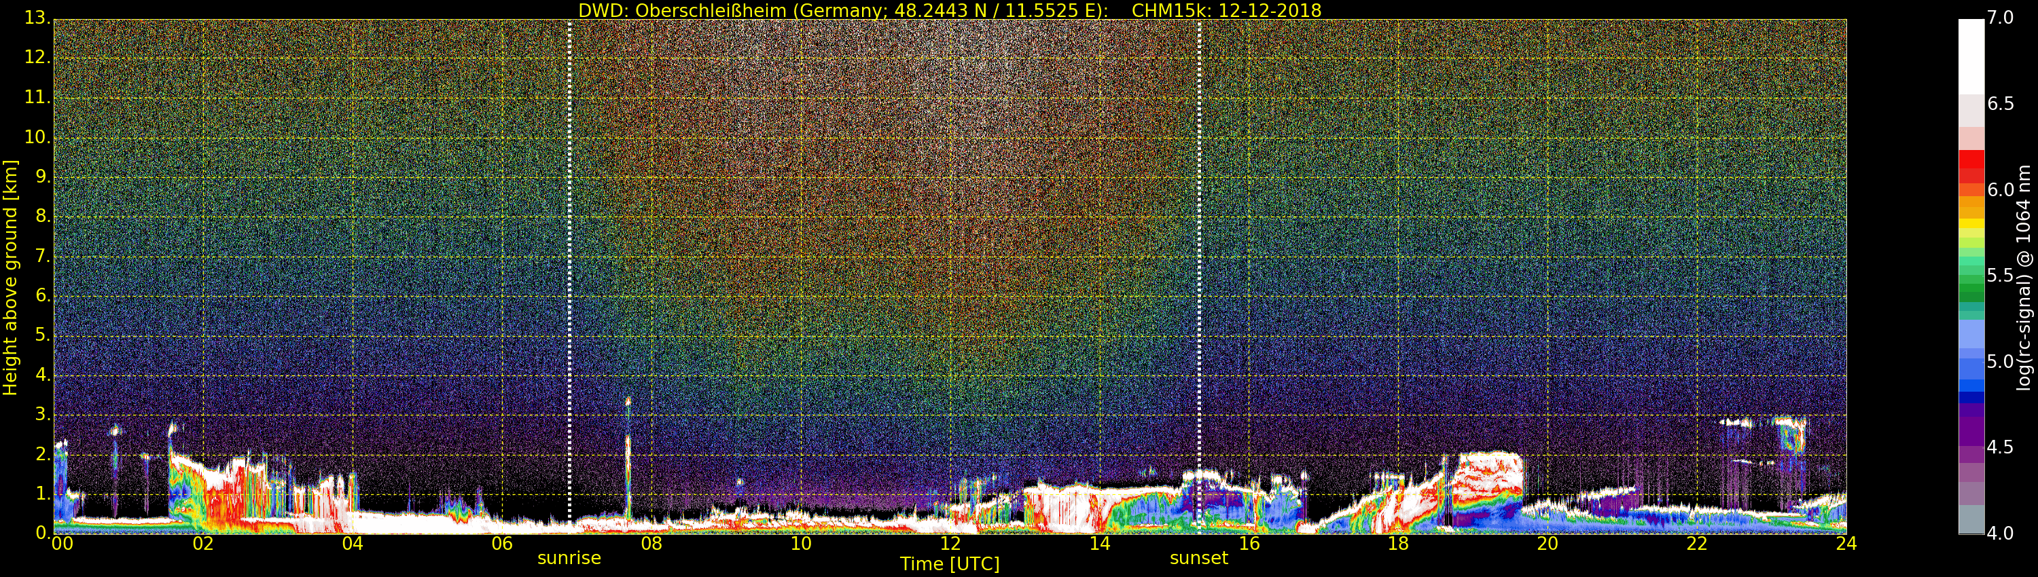Click the colorbar value '4.5'
This screenshot has width=2038, height=577.
coord(2001,447)
